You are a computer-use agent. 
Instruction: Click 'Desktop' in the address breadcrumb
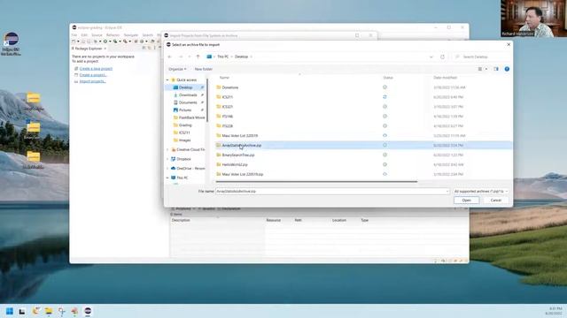241,57
